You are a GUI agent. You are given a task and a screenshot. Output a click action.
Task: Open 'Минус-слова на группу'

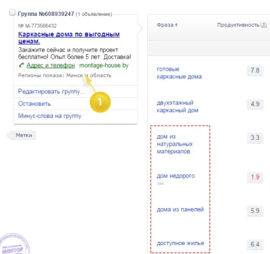(x=50, y=116)
